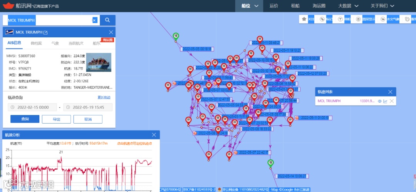Click red stop pin left of 2022-05-11 08:48:21
Screen dimensions: 416x192
(x=260, y=39)
